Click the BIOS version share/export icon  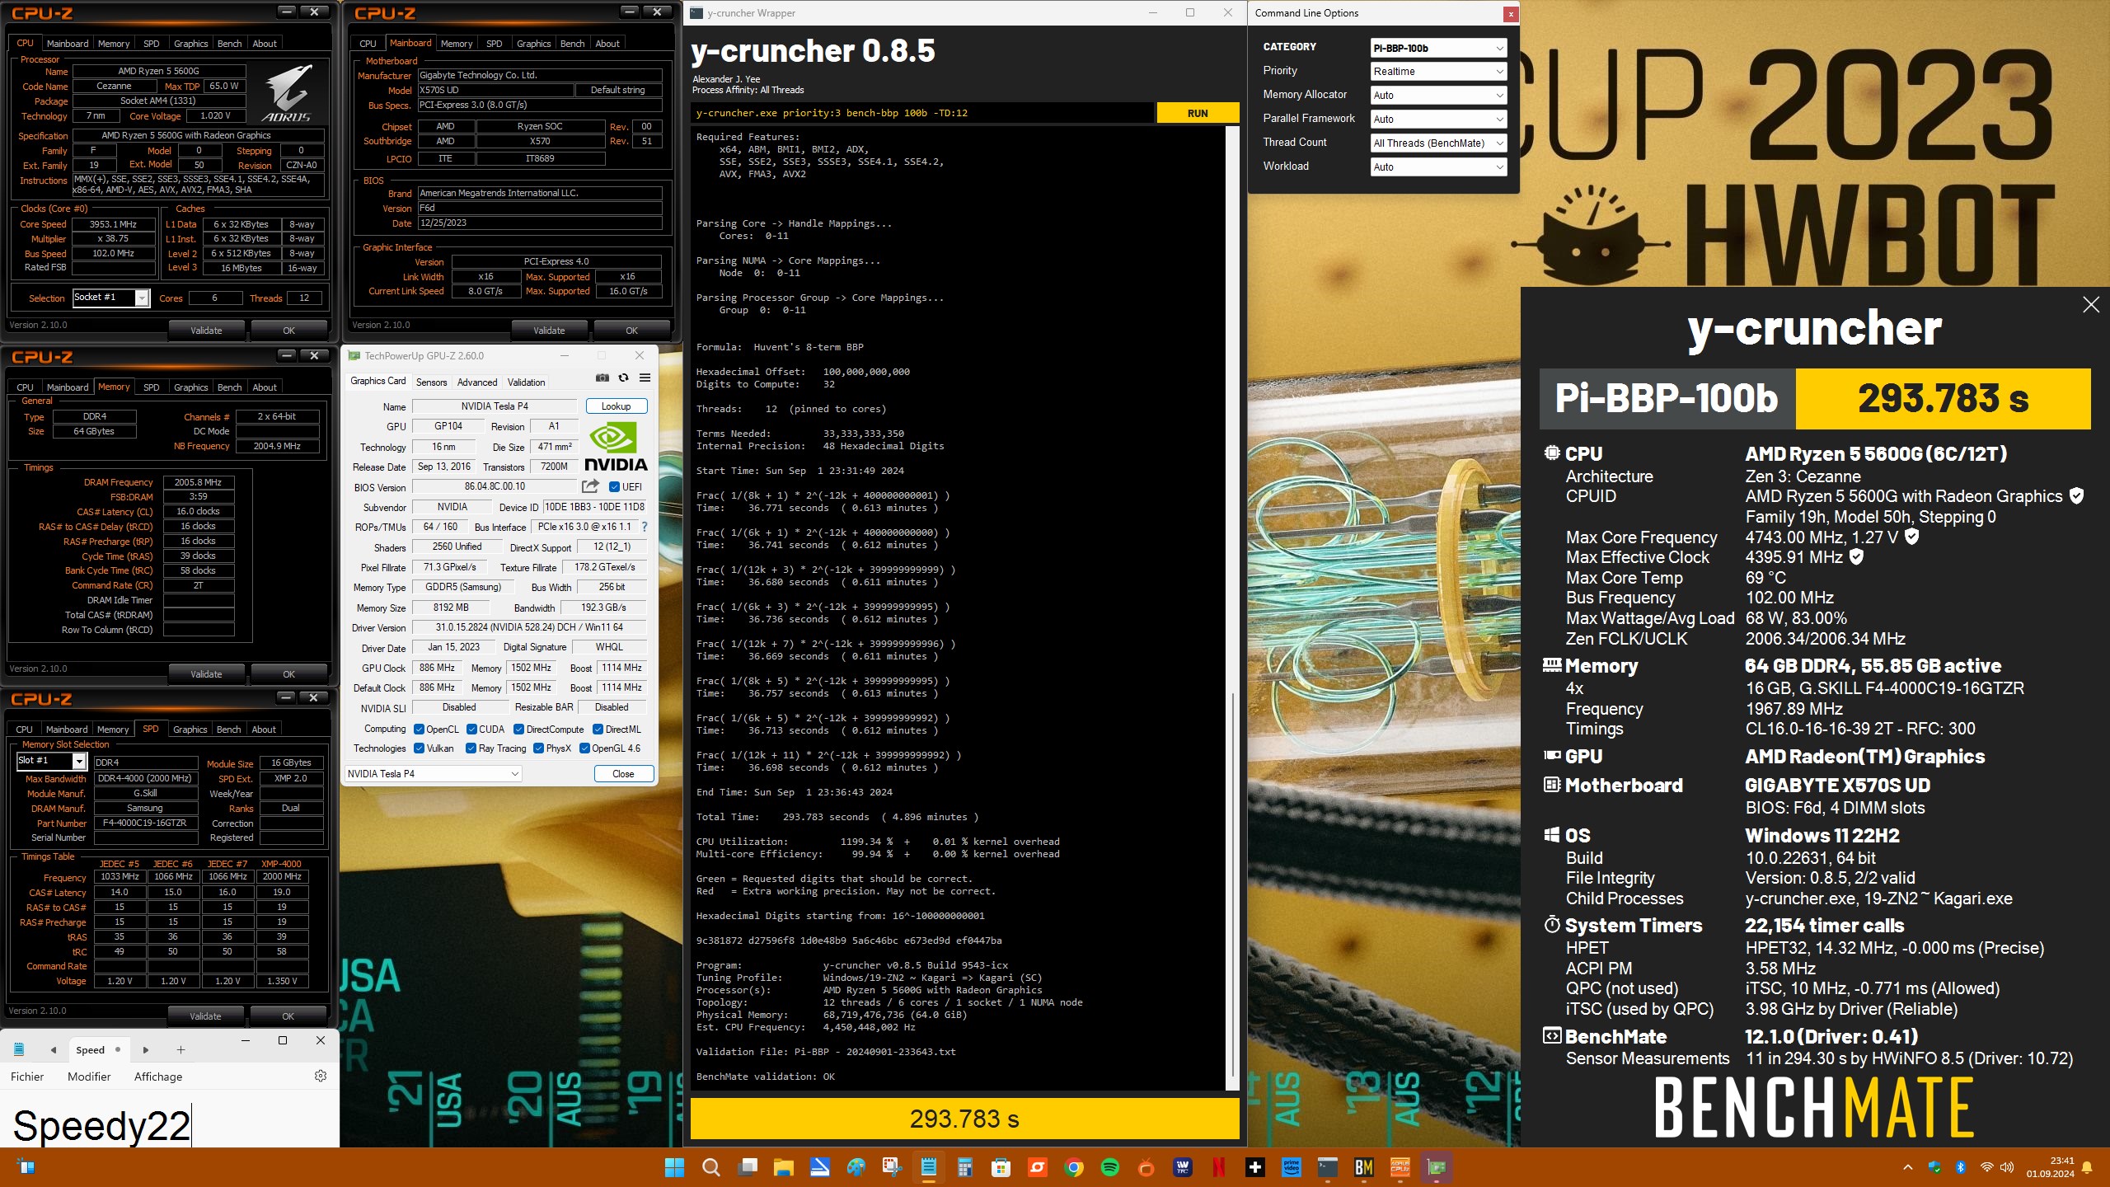coord(590,486)
